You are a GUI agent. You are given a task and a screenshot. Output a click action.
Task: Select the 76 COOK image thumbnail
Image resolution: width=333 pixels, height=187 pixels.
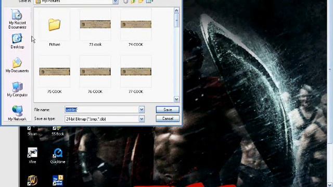coord(95,75)
